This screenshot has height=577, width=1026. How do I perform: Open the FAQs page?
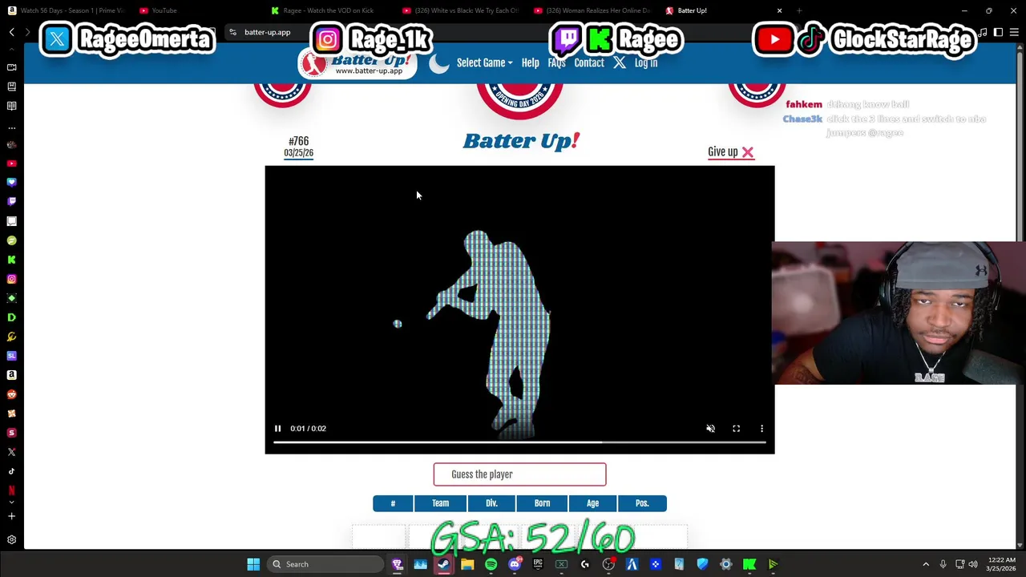556,63
